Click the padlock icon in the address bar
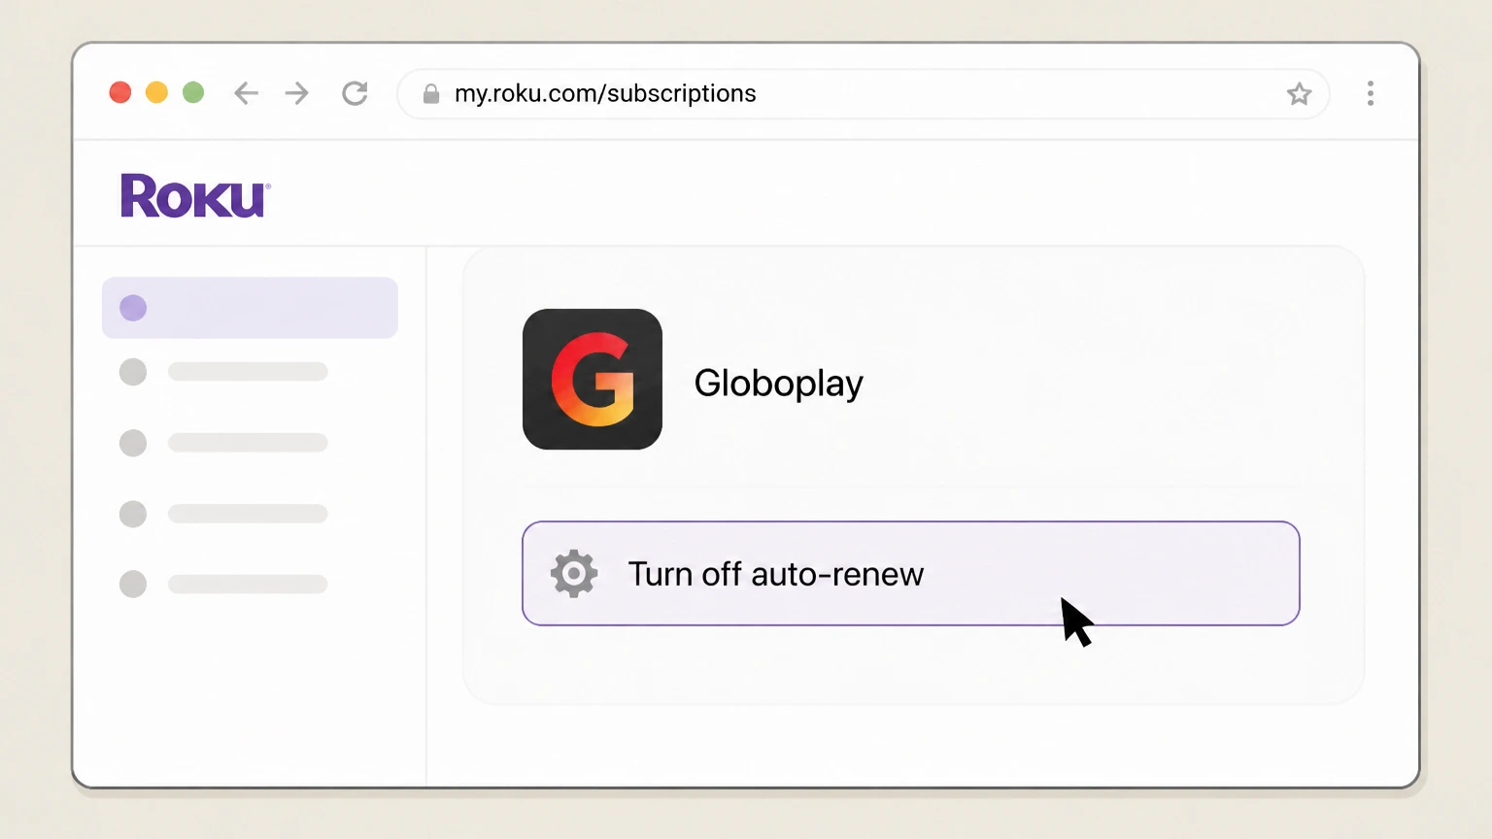The height and width of the screenshot is (839, 1492). tap(431, 93)
